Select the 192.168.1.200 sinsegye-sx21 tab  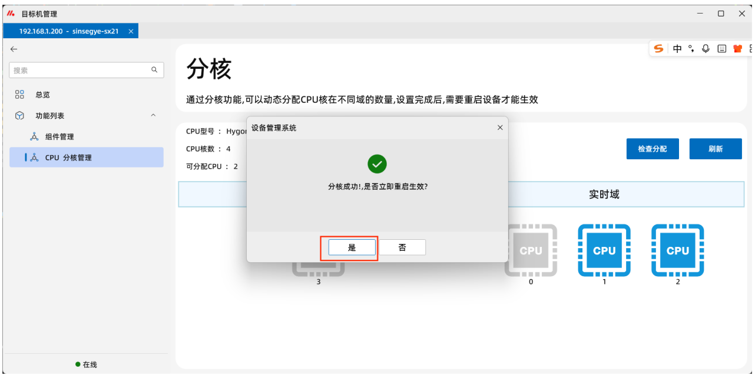[69, 31]
